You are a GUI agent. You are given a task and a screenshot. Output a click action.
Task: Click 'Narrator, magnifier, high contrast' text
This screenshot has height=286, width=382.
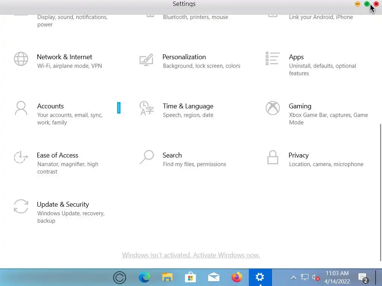(68, 168)
